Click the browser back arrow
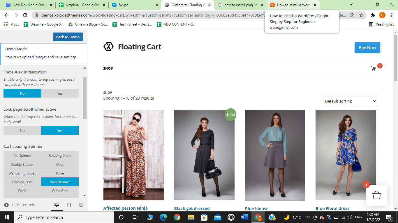 (x=6, y=15)
